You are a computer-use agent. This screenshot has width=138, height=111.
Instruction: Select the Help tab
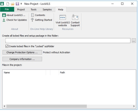click(61, 10)
